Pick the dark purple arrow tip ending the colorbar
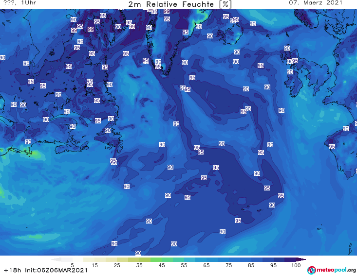The height and width of the screenshot is (275, 357). tap(301, 259)
